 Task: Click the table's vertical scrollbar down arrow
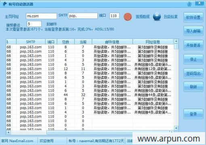click(176, 128)
